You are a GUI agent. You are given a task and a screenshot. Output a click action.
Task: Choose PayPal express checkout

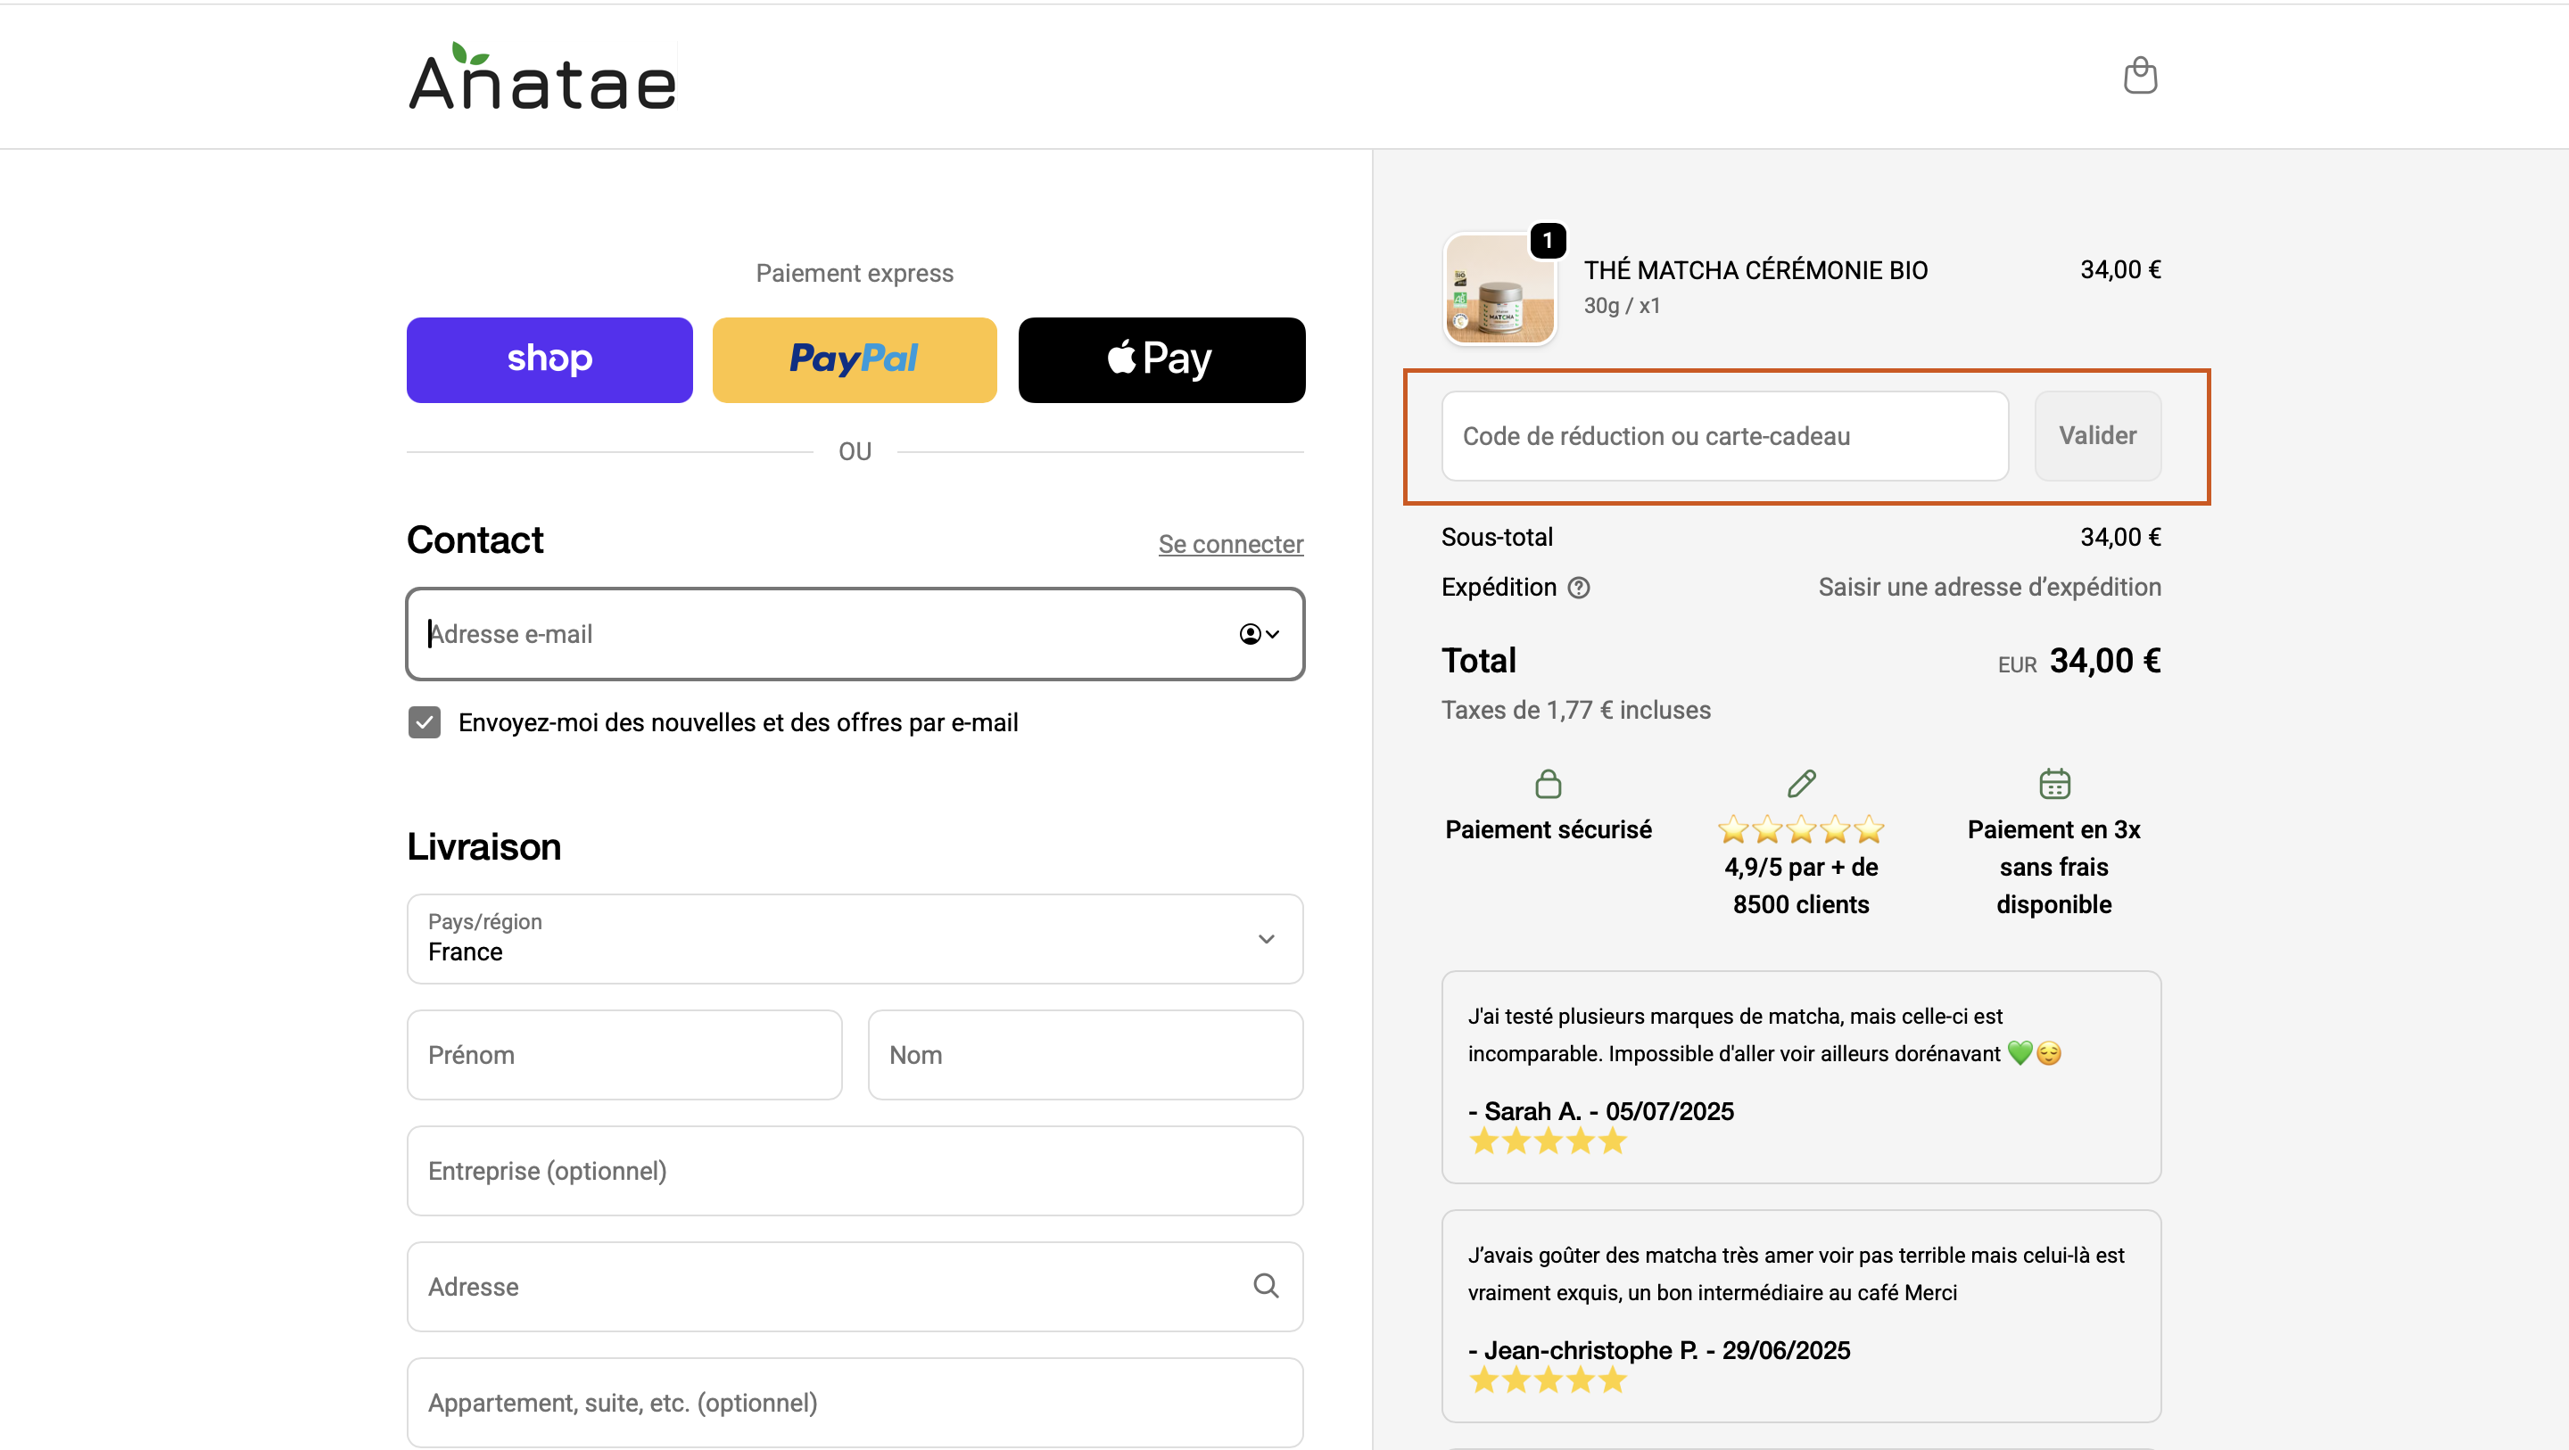pos(855,359)
